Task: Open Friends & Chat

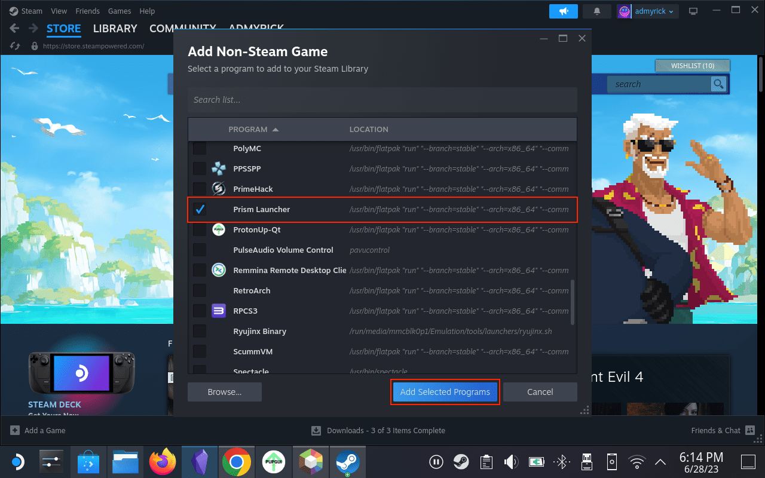Action: pyautogui.click(x=723, y=430)
